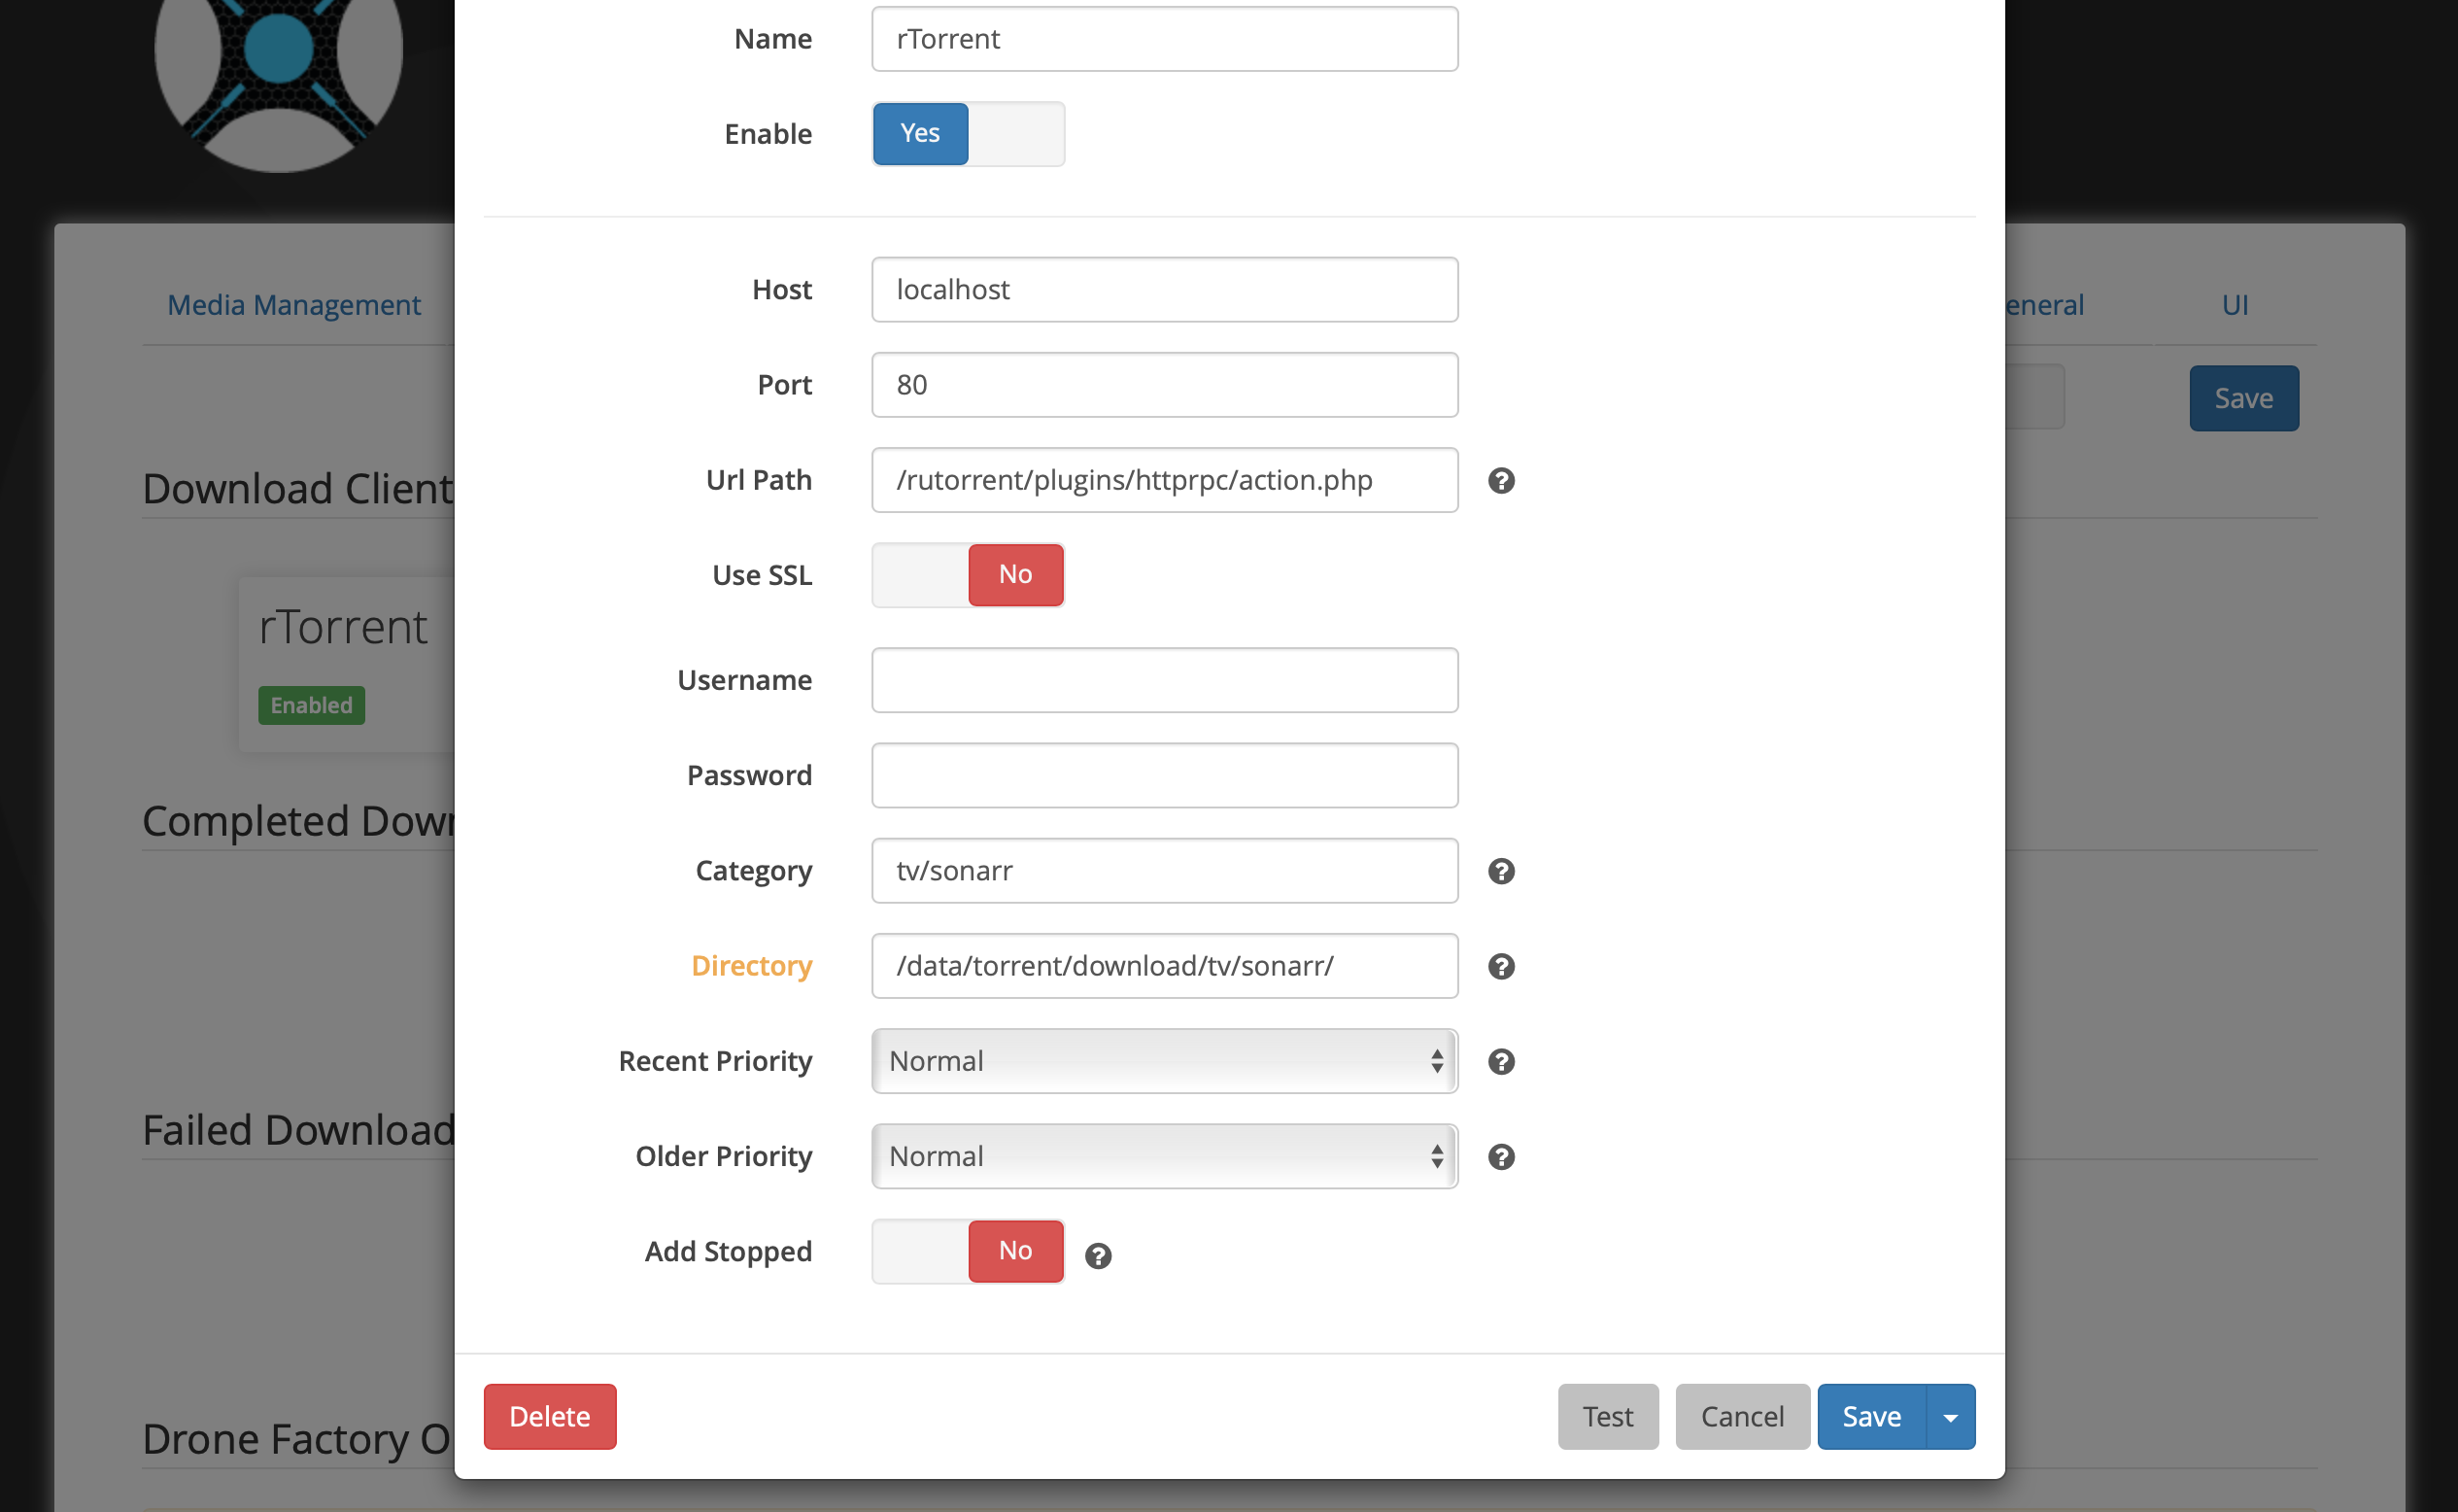Click help icon for Recent Priority
The width and height of the screenshot is (2458, 1512).
(x=1500, y=1061)
